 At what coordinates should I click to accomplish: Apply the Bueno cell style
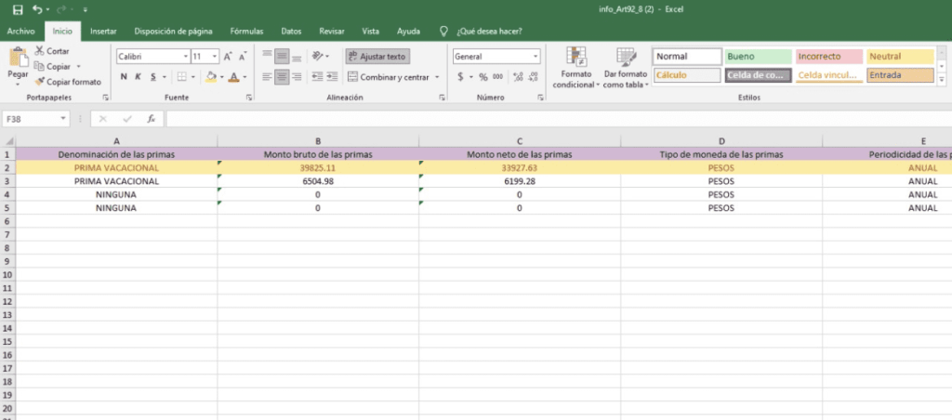[757, 57]
